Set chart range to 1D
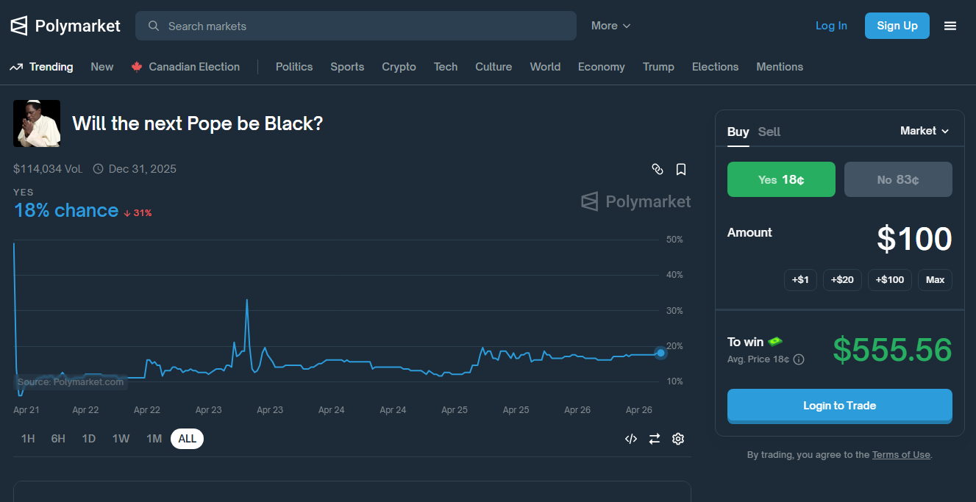Image resolution: width=976 pixels, height=502 pixels. click(89, 439)
